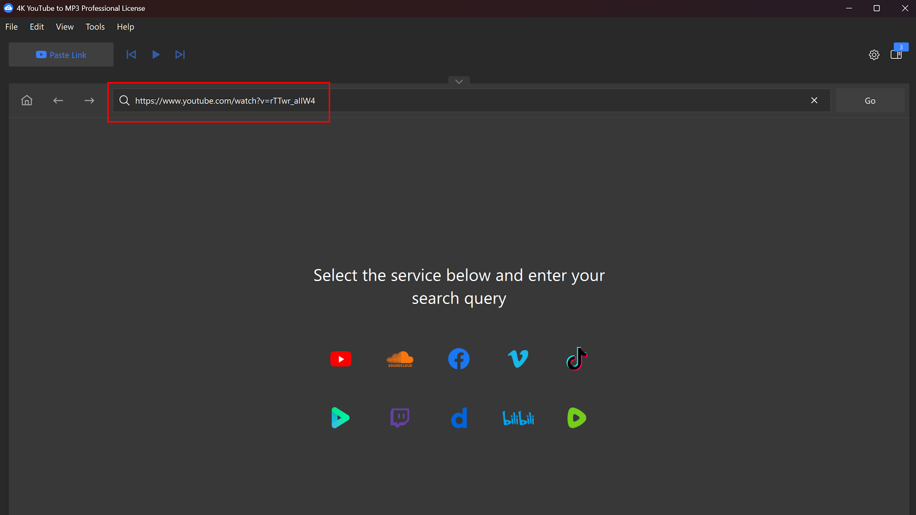Select the TikTok service icon
The width and height of the screenshot is (916, 515).
point(577,359)
